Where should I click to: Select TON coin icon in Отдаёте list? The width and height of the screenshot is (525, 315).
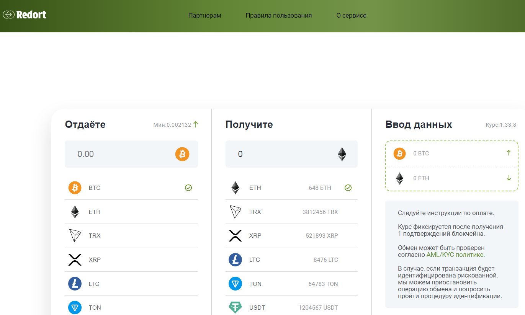(75, 307)
